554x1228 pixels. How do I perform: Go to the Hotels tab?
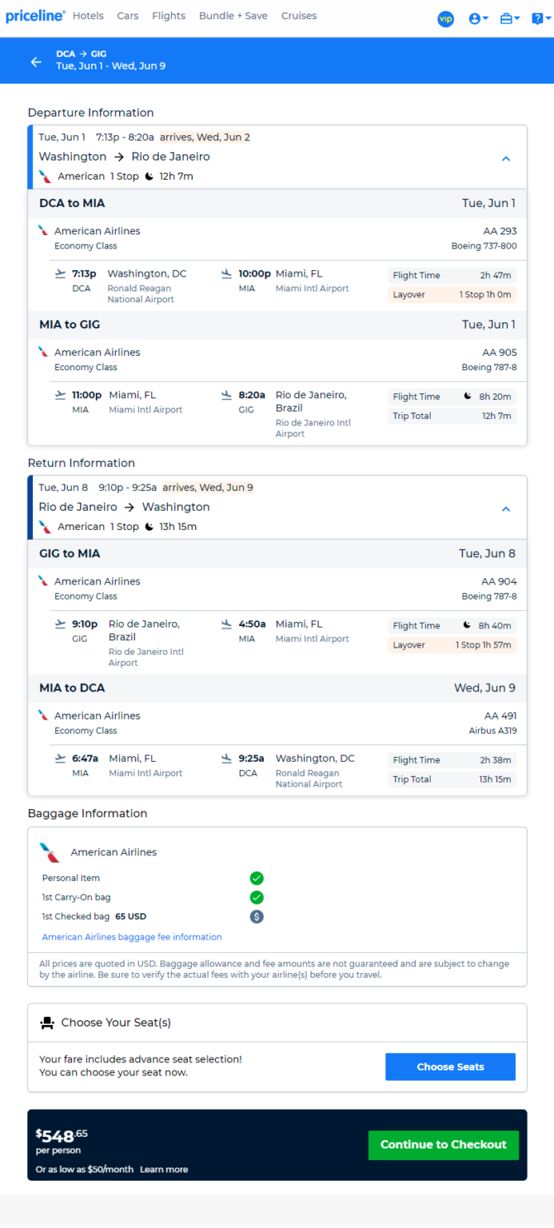[88, 16]
